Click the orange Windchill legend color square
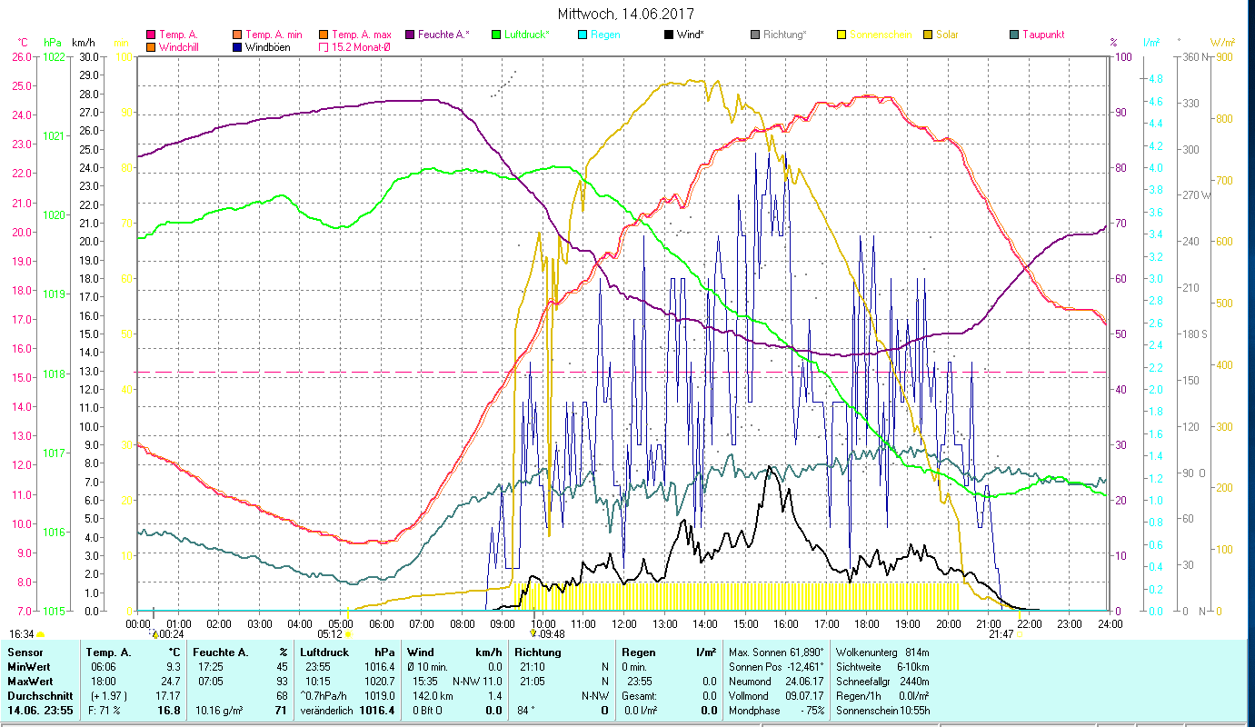 pos(150,47)
